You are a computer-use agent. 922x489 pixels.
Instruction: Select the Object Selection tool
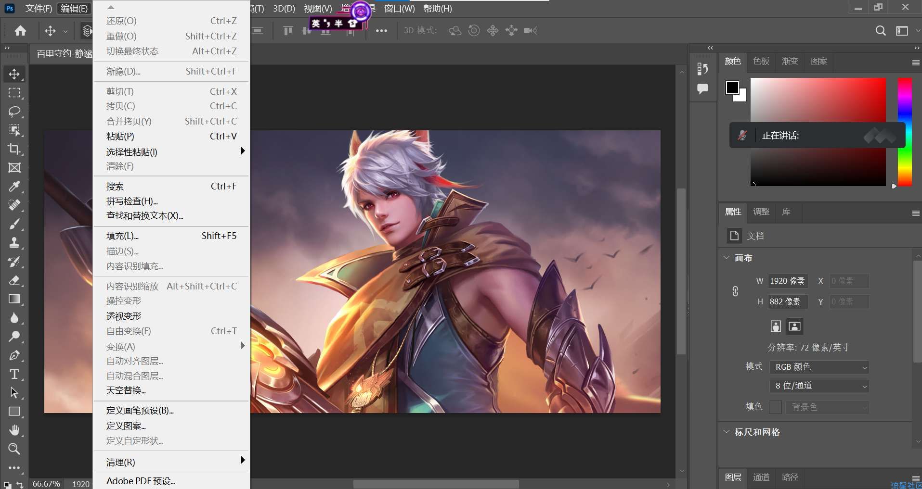coord(14,130)
